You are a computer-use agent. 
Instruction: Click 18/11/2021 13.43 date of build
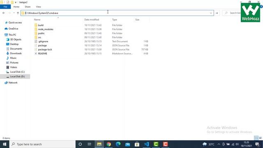coord(93,25)
